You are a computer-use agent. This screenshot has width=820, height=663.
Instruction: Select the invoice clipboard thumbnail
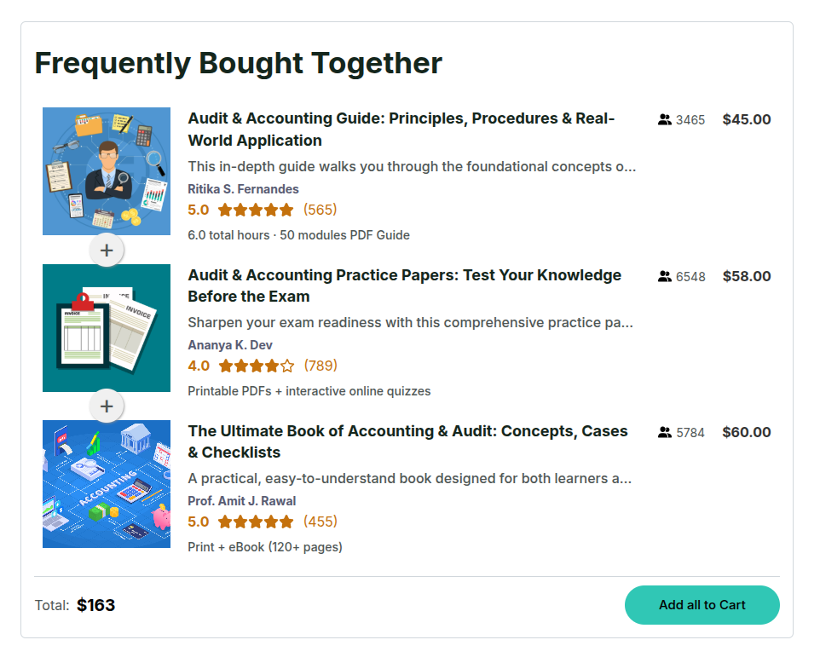[x=107, y=328]
